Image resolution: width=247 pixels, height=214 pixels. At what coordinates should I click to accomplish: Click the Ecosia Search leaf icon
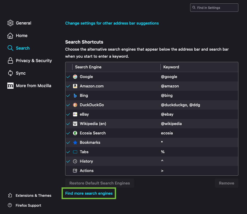click(x=75, y=133)
